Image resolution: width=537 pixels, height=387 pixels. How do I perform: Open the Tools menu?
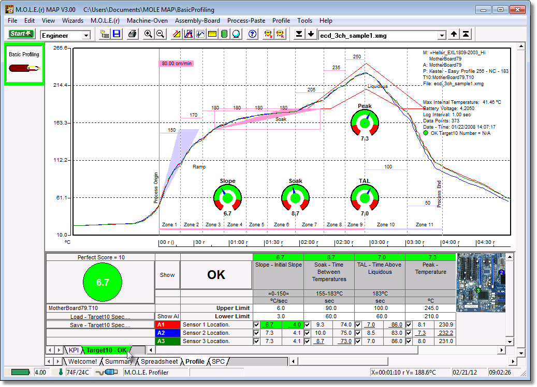pos(304,21)
